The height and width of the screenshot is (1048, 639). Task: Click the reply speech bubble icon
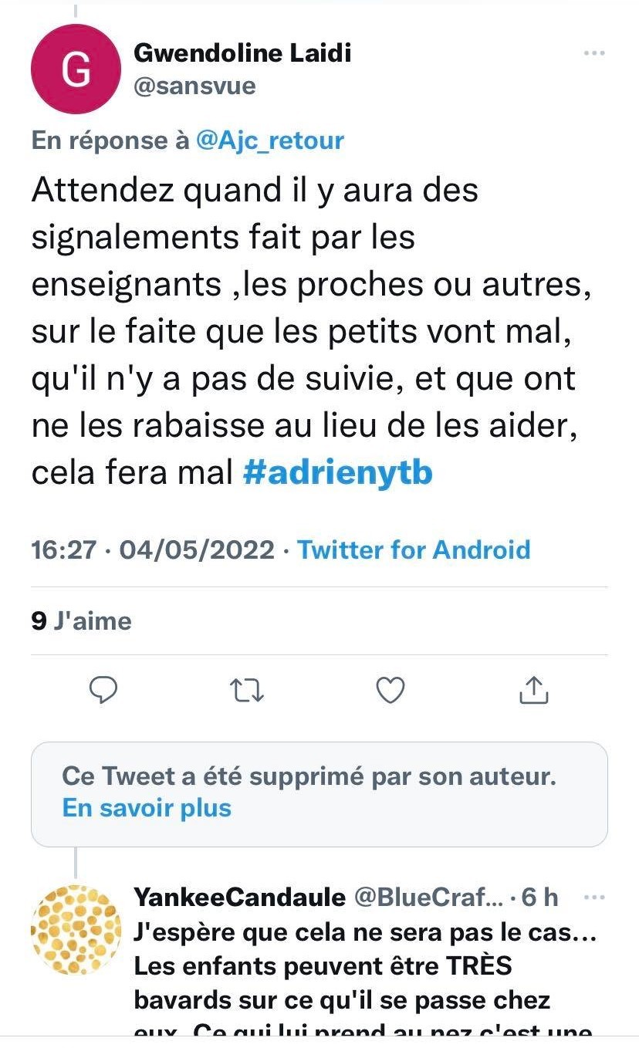pyautogui.click(x=103, y=690)
